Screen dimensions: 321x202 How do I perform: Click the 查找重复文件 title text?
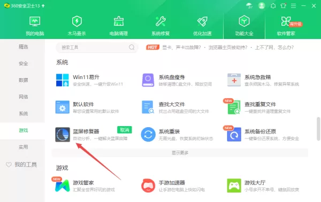tap(260, 104)
